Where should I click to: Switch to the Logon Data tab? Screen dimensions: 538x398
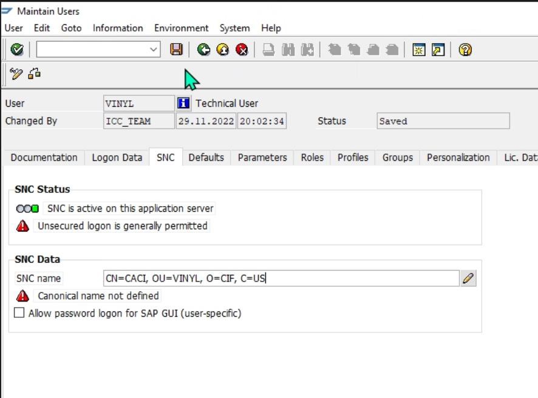click(117, 157)
